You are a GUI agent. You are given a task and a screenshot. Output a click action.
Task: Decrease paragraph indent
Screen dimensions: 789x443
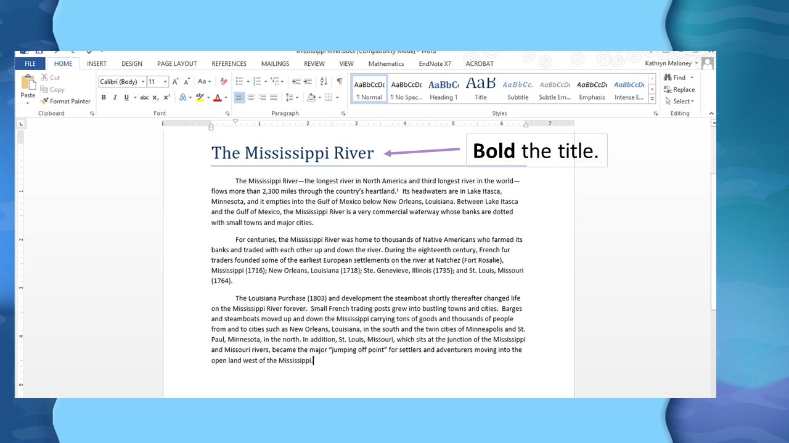[x=296, y=81]
